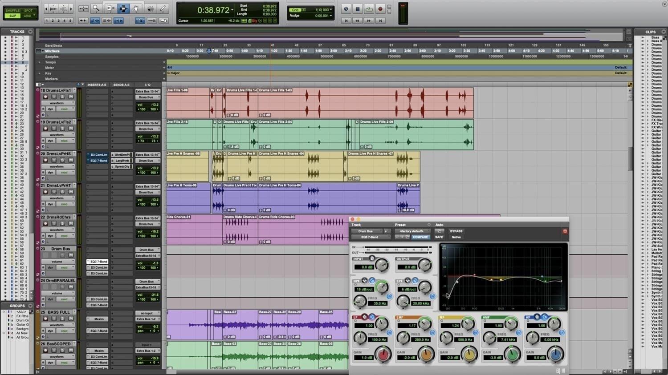Screen dimensions: 668x375
Task: Pick the Pencil tool
Action: [x=163, y=8]
